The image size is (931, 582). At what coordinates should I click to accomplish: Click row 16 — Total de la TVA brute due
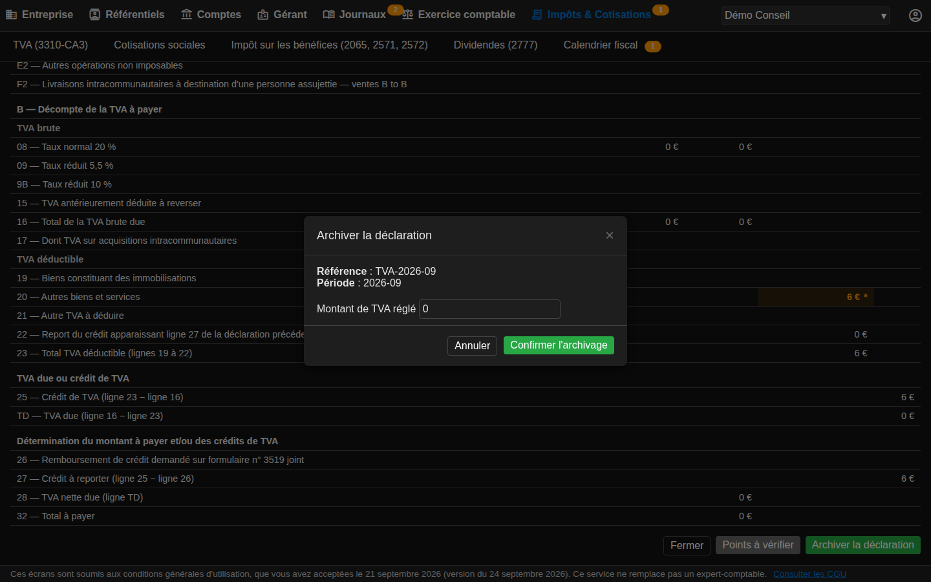[x=465, y=222]
